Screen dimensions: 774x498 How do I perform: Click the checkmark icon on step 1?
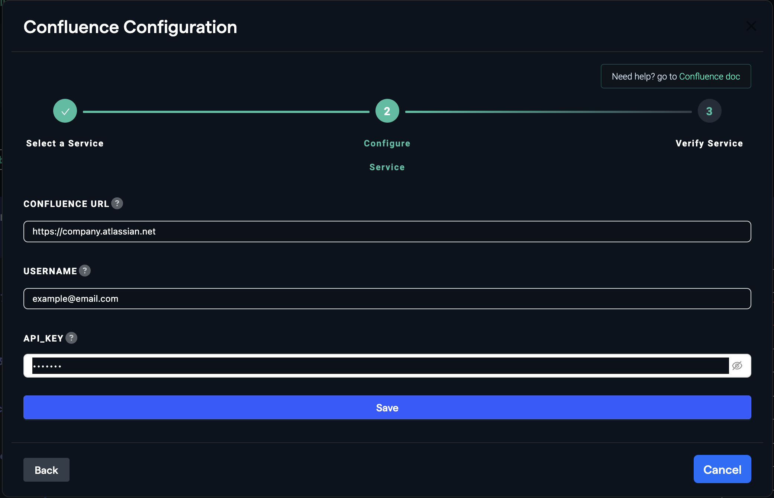(65, 110)
